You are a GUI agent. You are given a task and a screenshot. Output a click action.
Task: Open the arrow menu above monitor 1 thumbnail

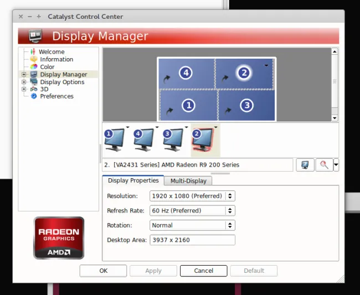127,127
